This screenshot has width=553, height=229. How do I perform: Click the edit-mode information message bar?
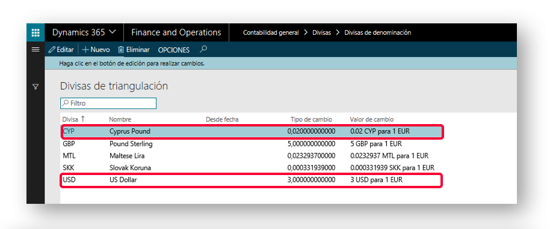pos(281,64)
